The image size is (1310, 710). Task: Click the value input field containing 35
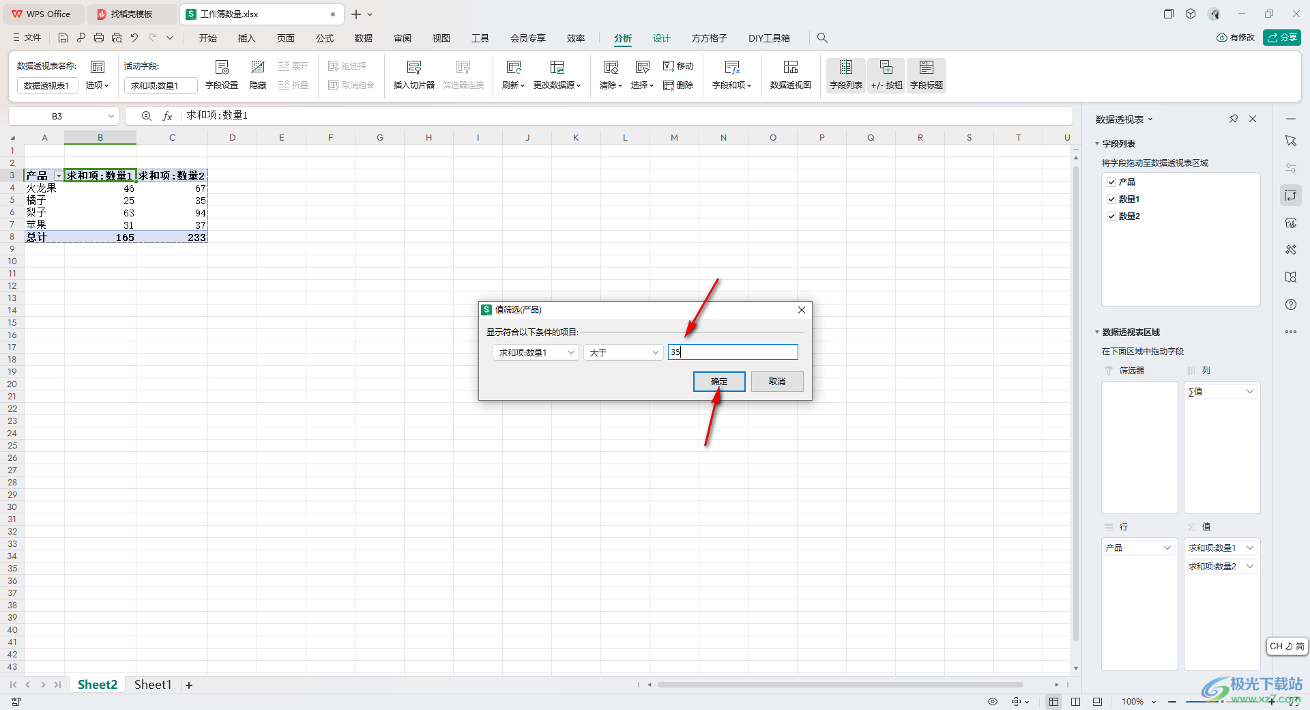tap(733, 352)
